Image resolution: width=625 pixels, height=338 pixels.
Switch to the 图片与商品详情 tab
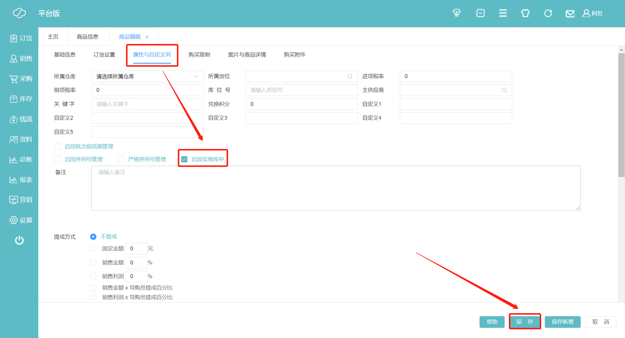(x=247, y=55)
